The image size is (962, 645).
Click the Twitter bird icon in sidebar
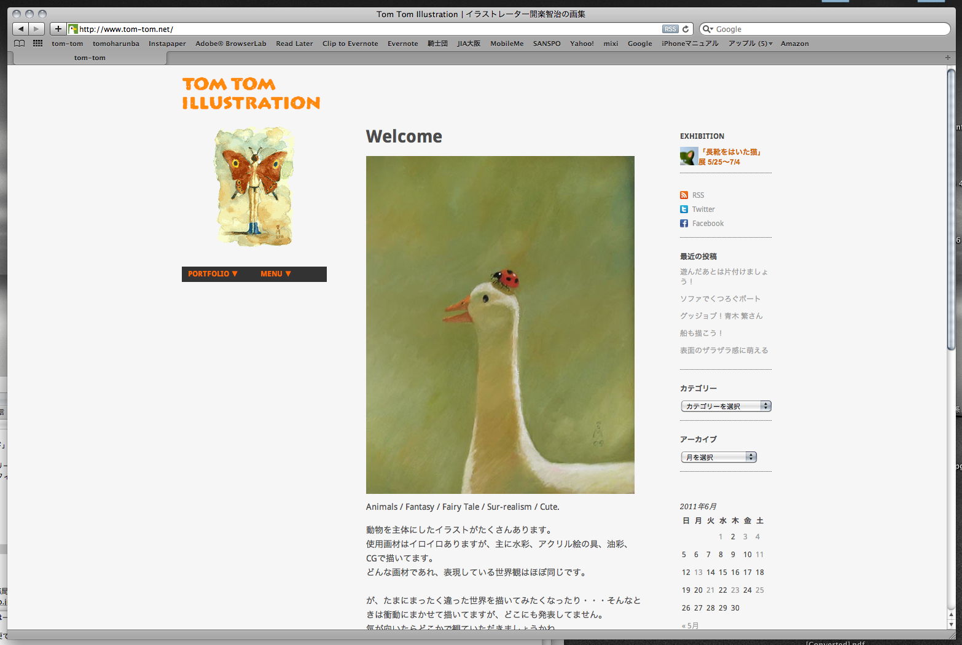684,209
